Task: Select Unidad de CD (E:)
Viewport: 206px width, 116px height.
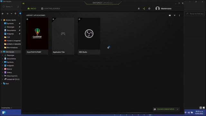Action: [13, 79]
